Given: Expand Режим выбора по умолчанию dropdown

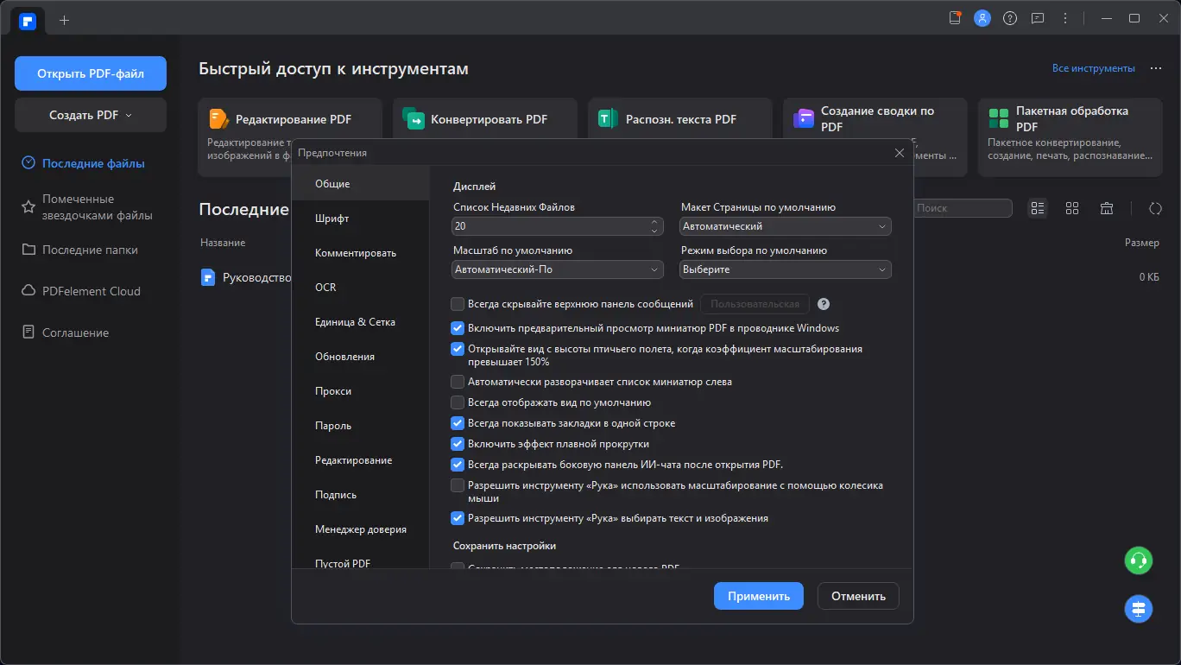Looking at the screenshot, I should click(x=786, y=269).
